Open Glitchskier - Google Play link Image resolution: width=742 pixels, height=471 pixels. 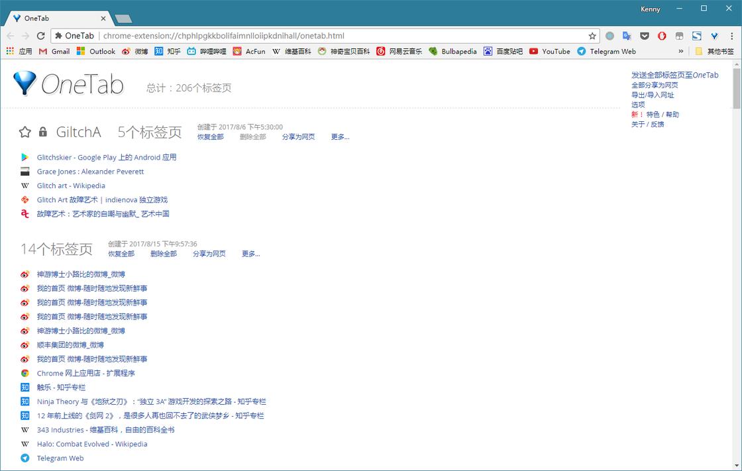point(107,157)
